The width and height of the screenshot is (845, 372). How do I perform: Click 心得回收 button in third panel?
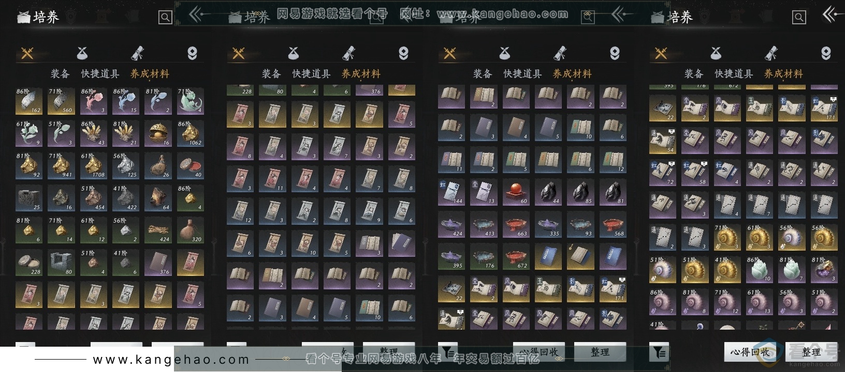pyautogui.click(x=538, y=352)
